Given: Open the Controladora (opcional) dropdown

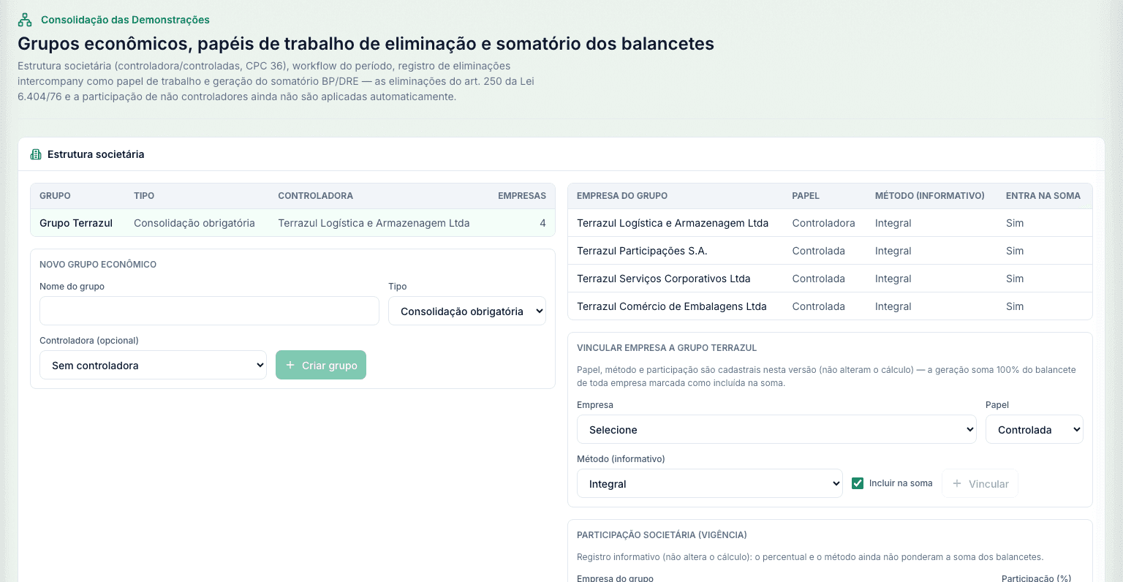Looking at the screenshot, I should [153, 365].
